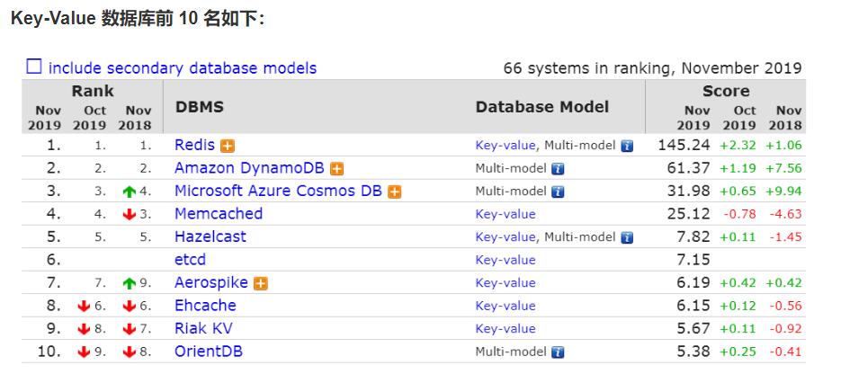
Task: Enable include secondary database models checkbox
Action: click(x=34, y=67)
